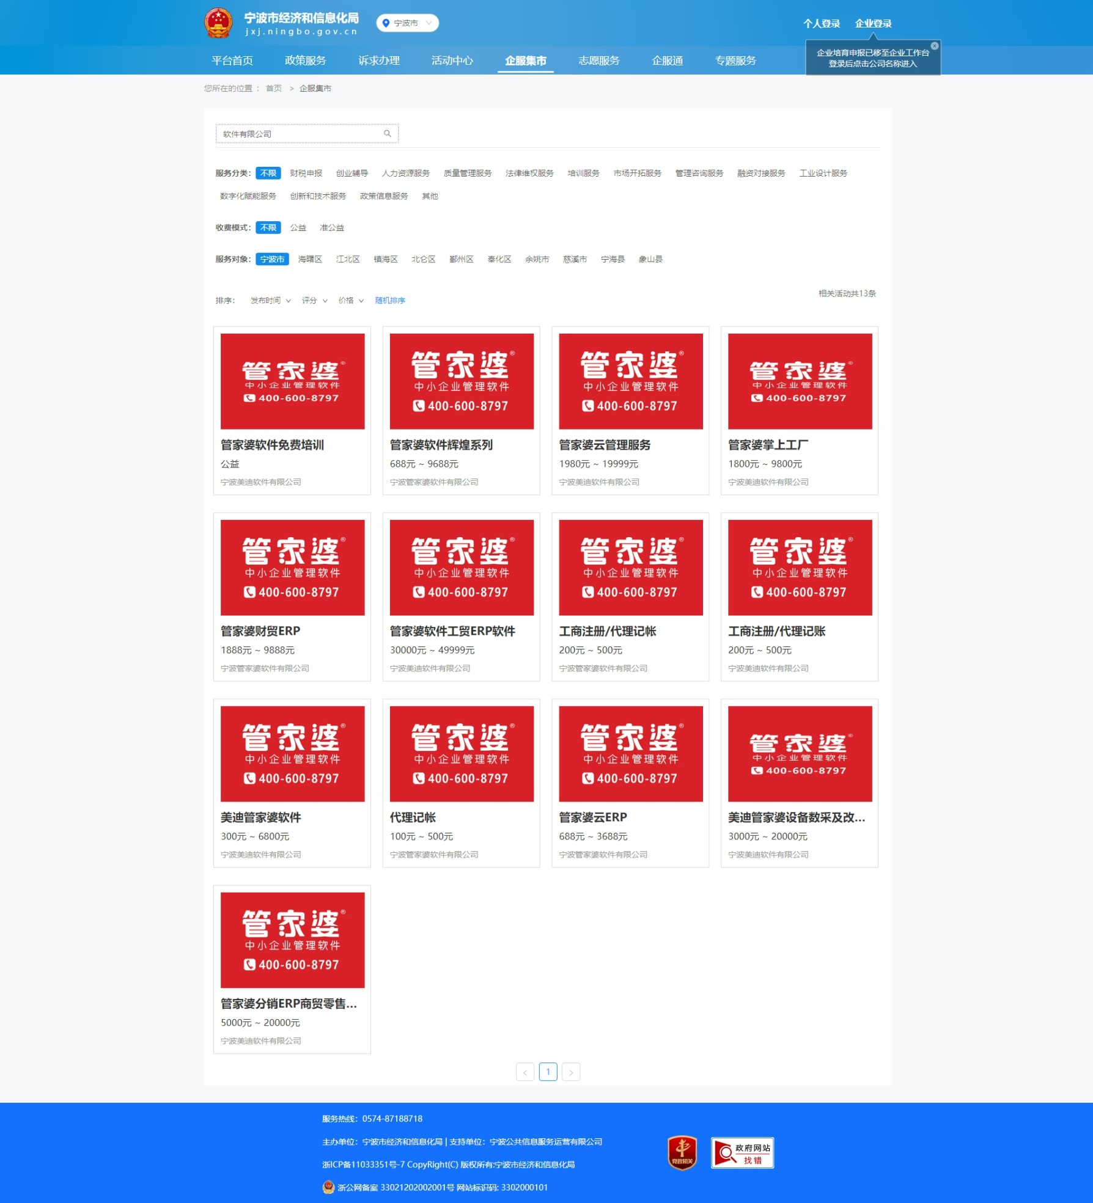Click 个人登录 link
Screen dimensions: 1093x1203
tap(822, 23)
